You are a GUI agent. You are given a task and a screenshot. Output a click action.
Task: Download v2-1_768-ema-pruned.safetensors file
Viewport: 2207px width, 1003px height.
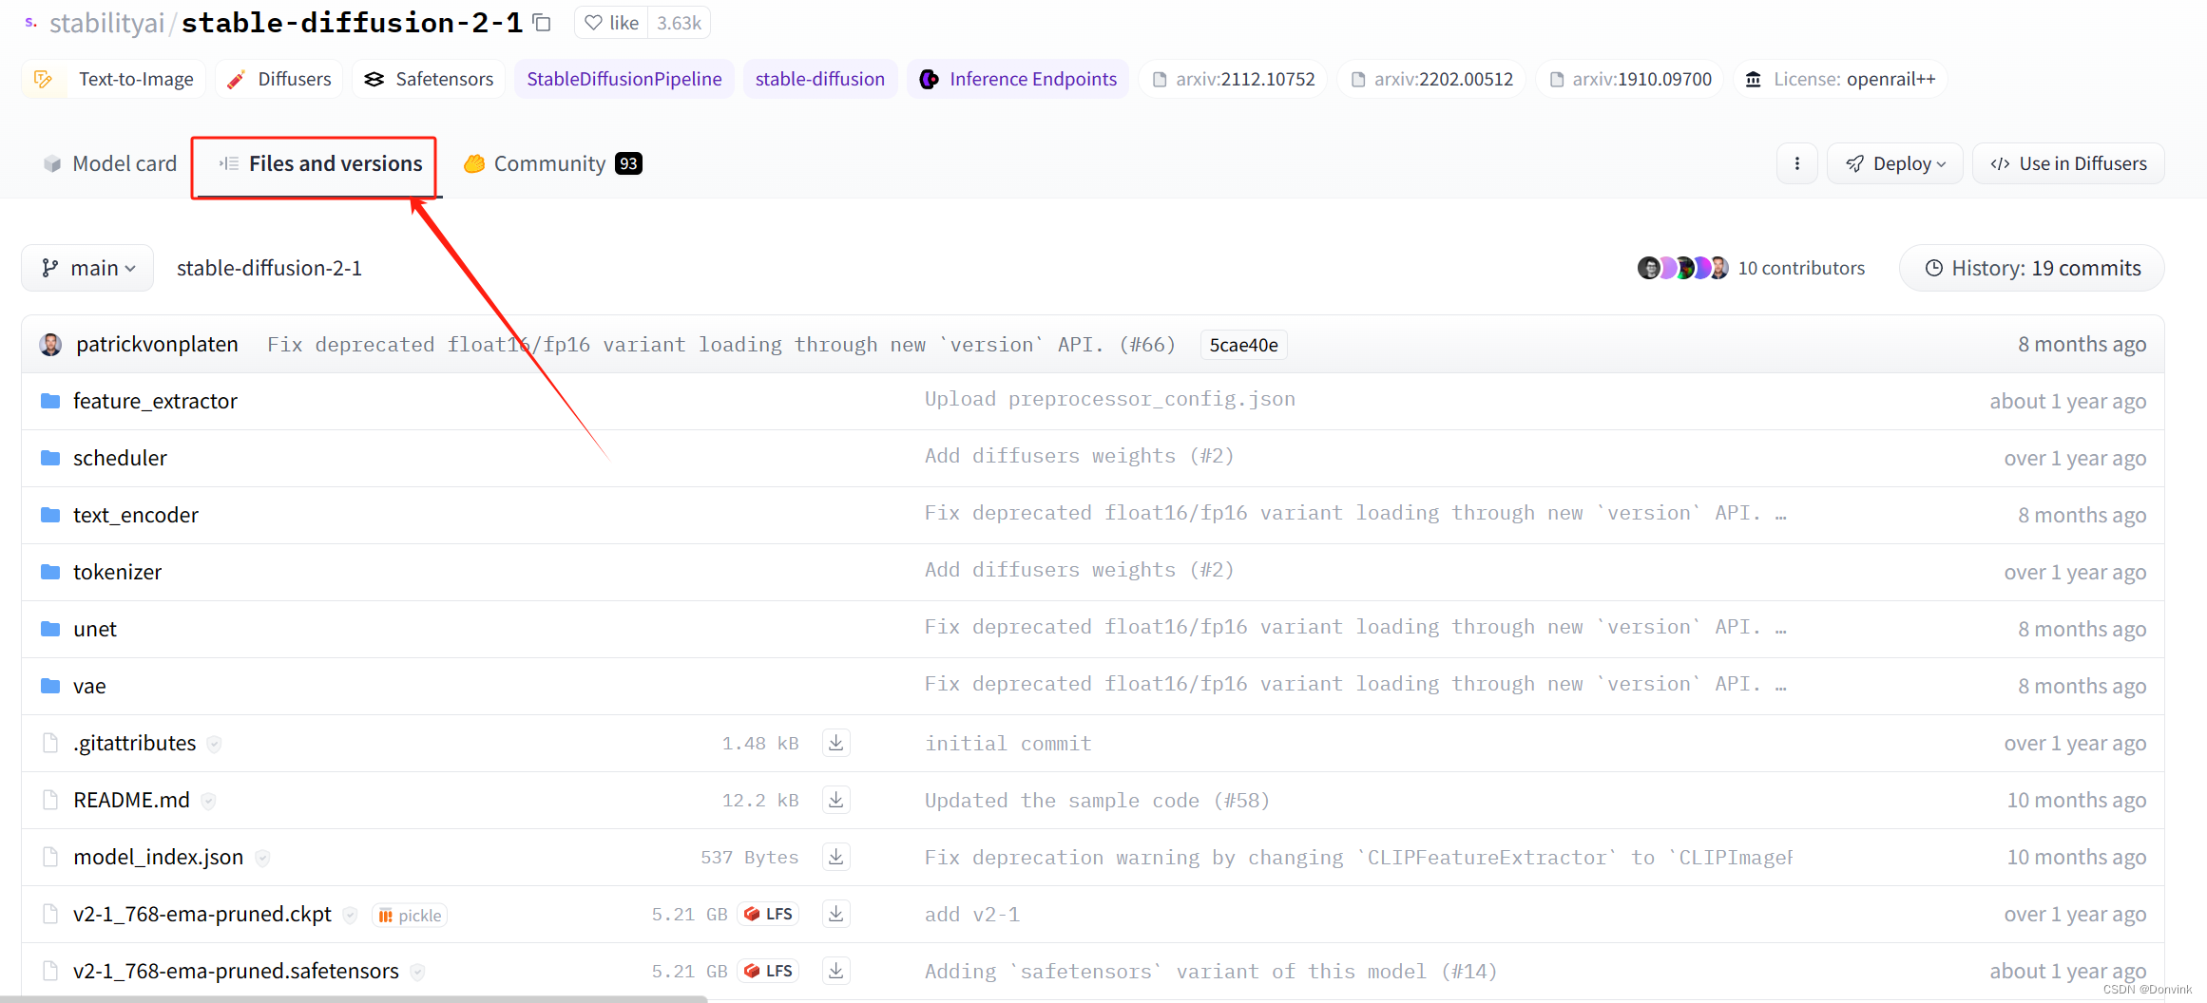[x=835, y=971]
